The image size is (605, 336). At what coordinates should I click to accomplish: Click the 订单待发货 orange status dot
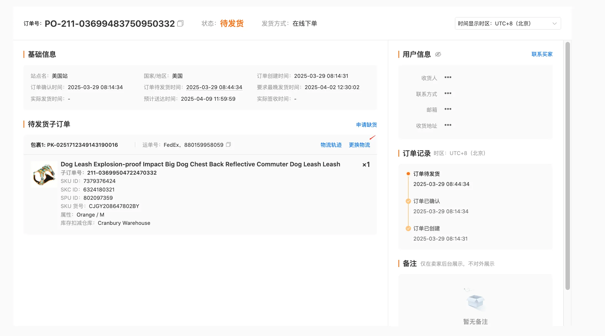[408, 174]
